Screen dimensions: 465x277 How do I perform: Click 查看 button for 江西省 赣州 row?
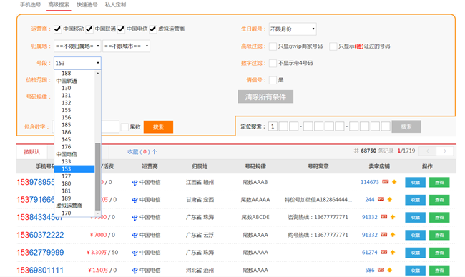pos(439,182)
